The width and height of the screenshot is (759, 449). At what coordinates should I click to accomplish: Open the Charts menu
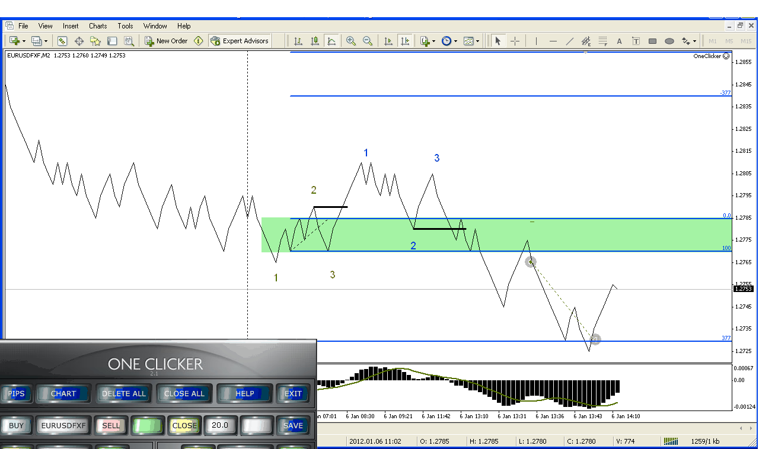coord(98,26)
